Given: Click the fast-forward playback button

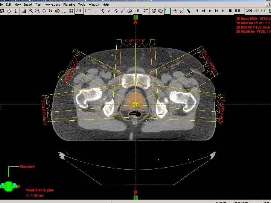Looking at the screenshot, I should pyautogui.click(x=216, y=11).
